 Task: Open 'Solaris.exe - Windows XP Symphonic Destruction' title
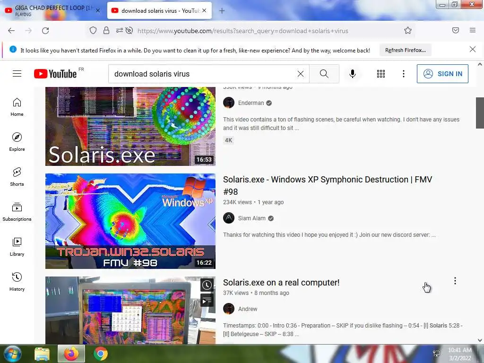(328, 185)
